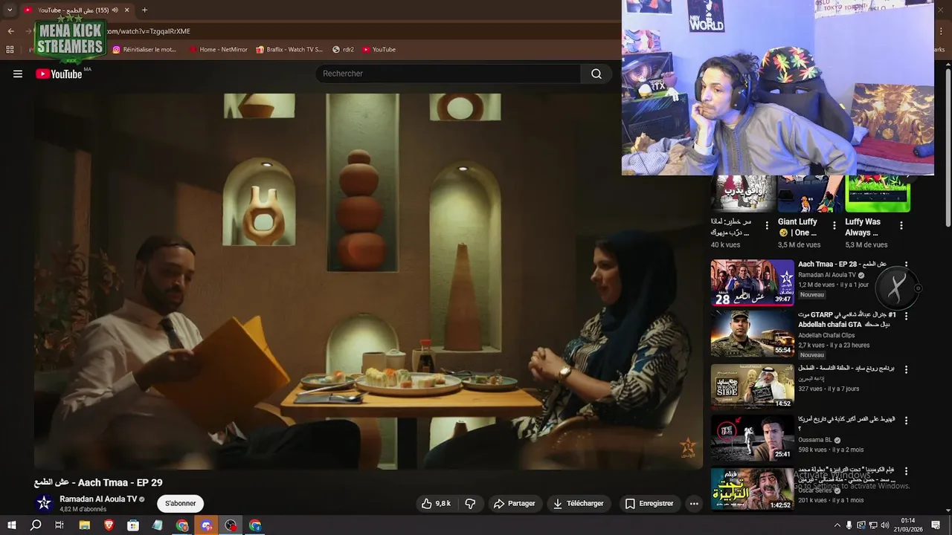Open options for the Oussama BL video
The height and width of the screenshot is (535, 952).
[x=906, y=421]
